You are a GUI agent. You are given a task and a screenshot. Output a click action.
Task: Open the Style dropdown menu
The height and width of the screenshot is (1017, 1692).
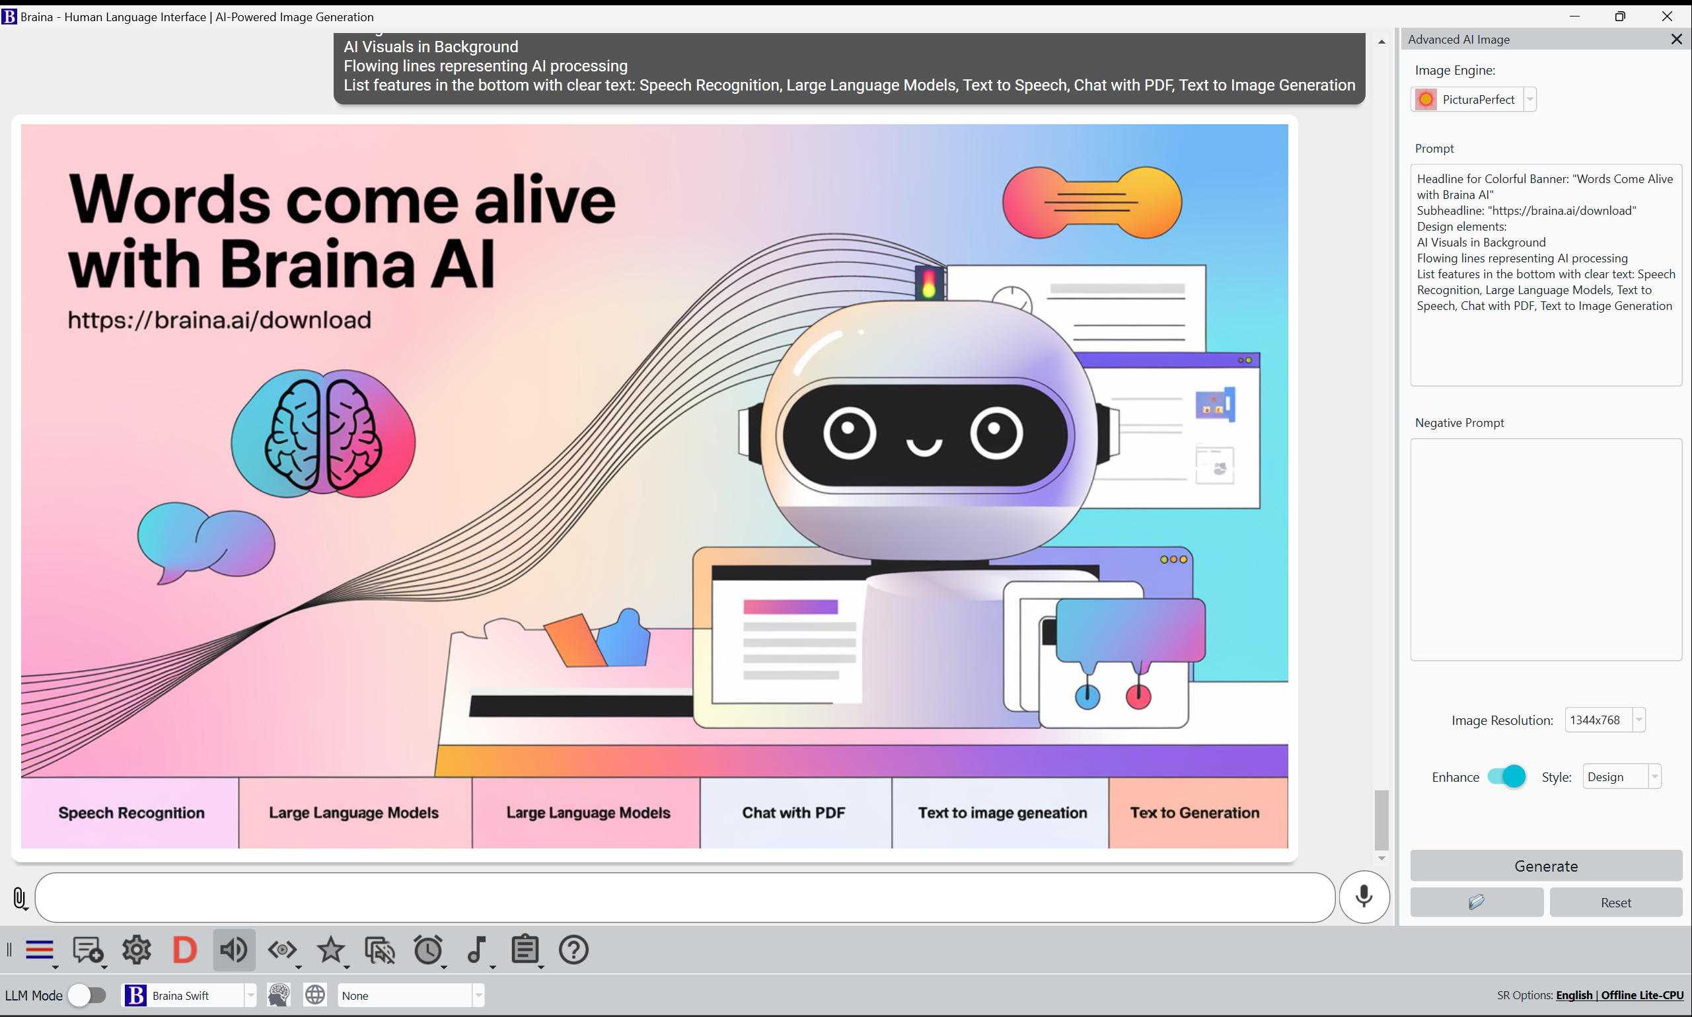(1653, 776)
